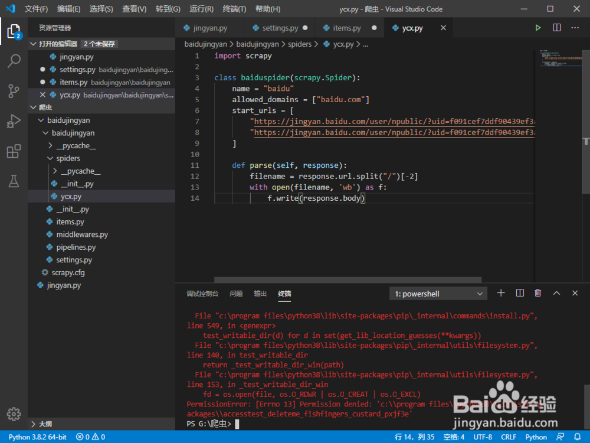Open the 编辑(E) menu
Viewport: 590px width, 443px height.
(69, 9)
